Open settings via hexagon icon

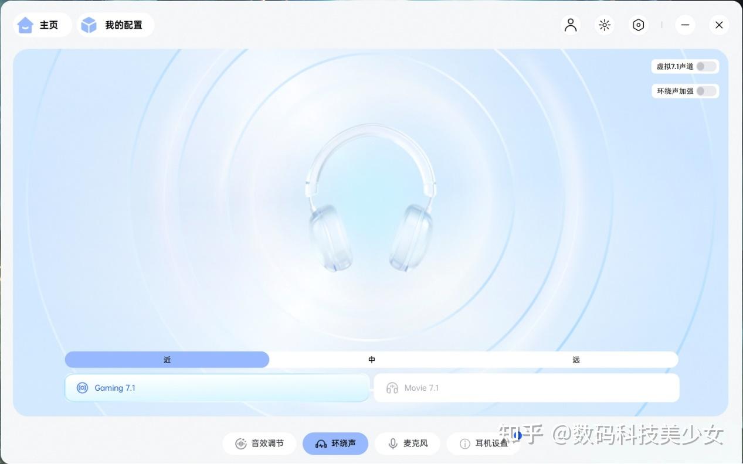[639, 25]
